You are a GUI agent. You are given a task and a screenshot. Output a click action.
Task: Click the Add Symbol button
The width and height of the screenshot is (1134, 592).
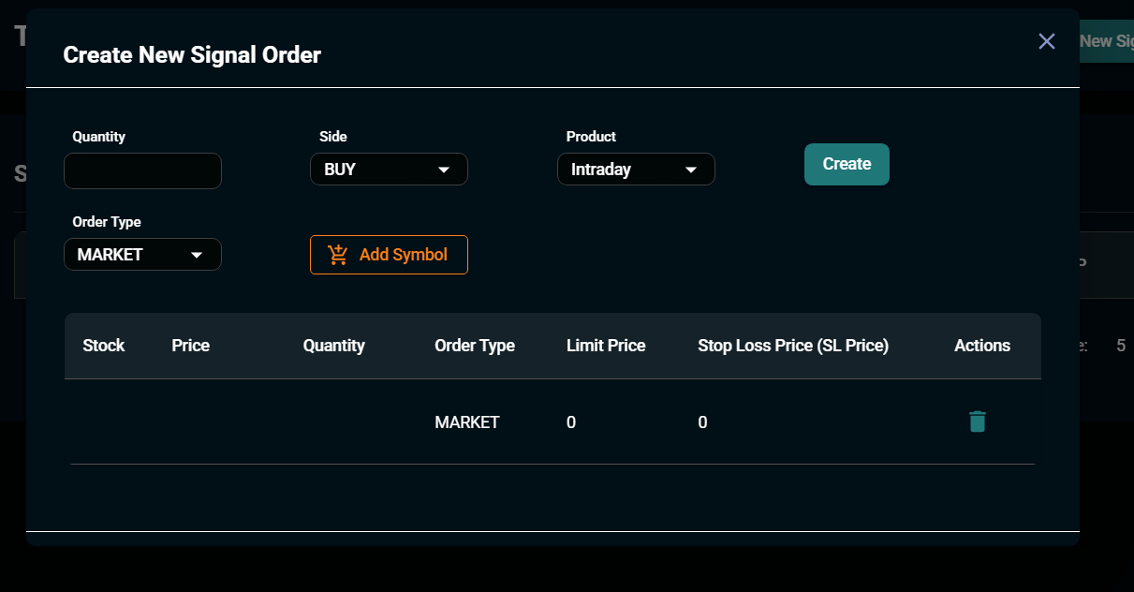tap(389, 254)
